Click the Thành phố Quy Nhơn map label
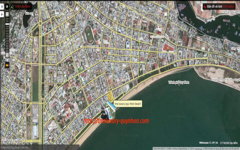This screenshot has height=150, width=240. tap(179, 82)
